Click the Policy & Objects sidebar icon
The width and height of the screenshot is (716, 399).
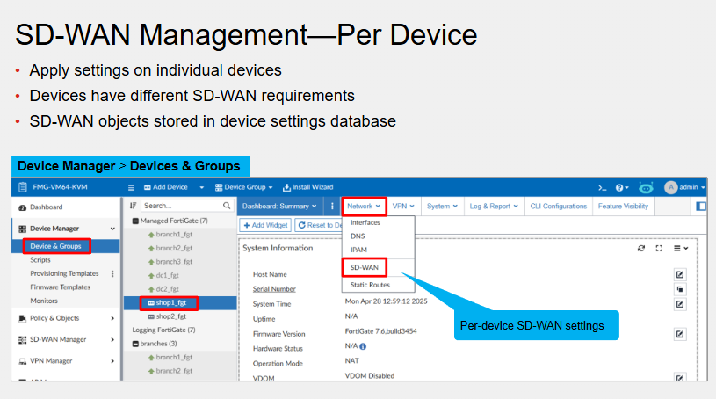point(22,318)
